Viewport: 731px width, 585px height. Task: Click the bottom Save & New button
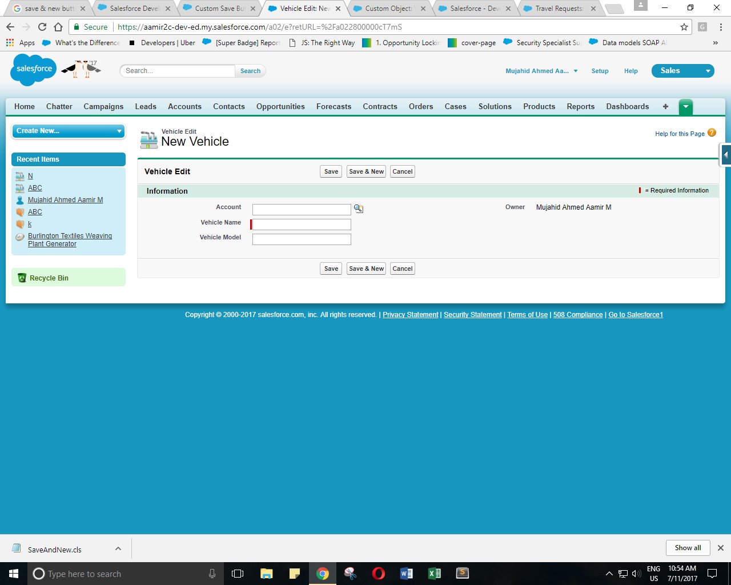(x=367, y=269)
